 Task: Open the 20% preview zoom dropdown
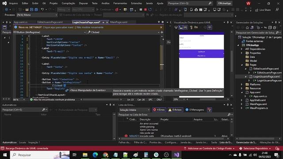point(179,99)
